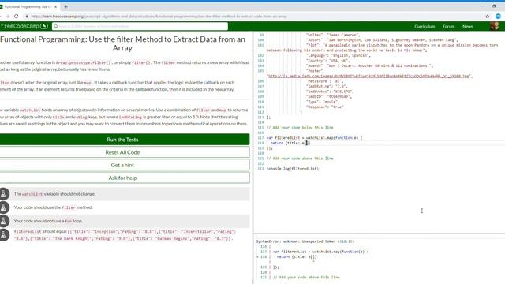The image size is (505, 284).
Task: Place cursor in 'return {title: e[]}' editor line
Action: pyautogui.click(x=290, y=143)
